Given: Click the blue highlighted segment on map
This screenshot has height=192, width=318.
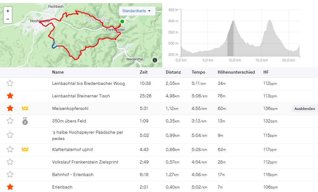Looking at the screenshot, I should click(54, 44).
